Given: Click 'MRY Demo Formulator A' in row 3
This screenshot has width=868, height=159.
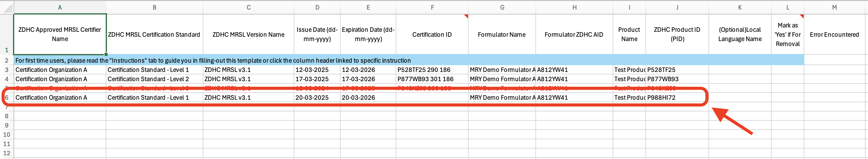Looking at the screenshot, I should pyautogui.click(x=502, y=70).
